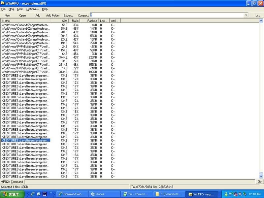Click the 192KB packed size cell
This screenshot has width=264, height=198.
point(93,72)
